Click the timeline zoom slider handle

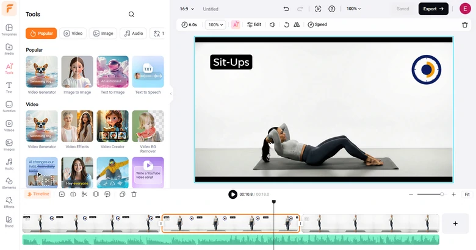click(x=442, y=194)
